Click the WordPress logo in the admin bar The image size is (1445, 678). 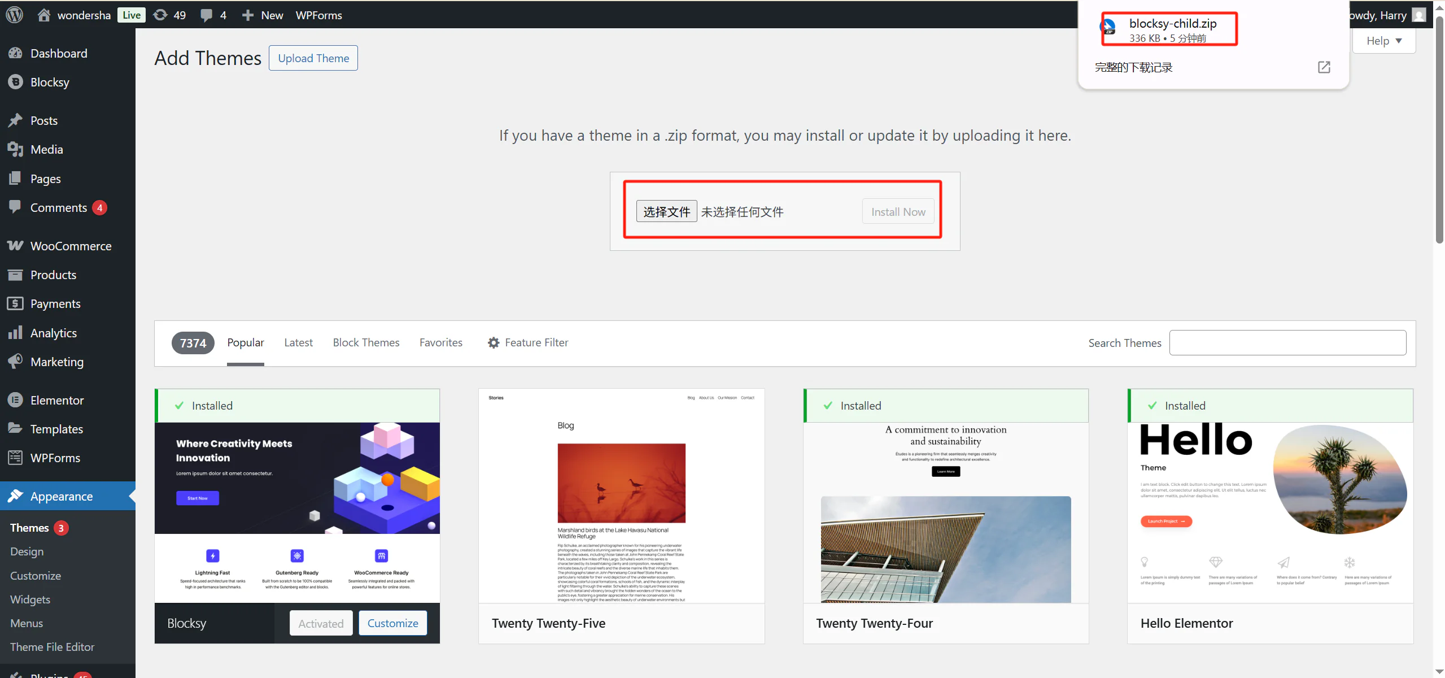14,15
